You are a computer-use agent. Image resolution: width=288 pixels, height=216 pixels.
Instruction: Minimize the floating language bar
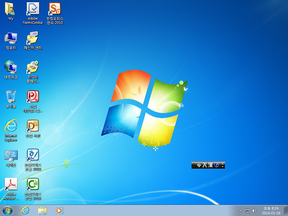point(223,164)
